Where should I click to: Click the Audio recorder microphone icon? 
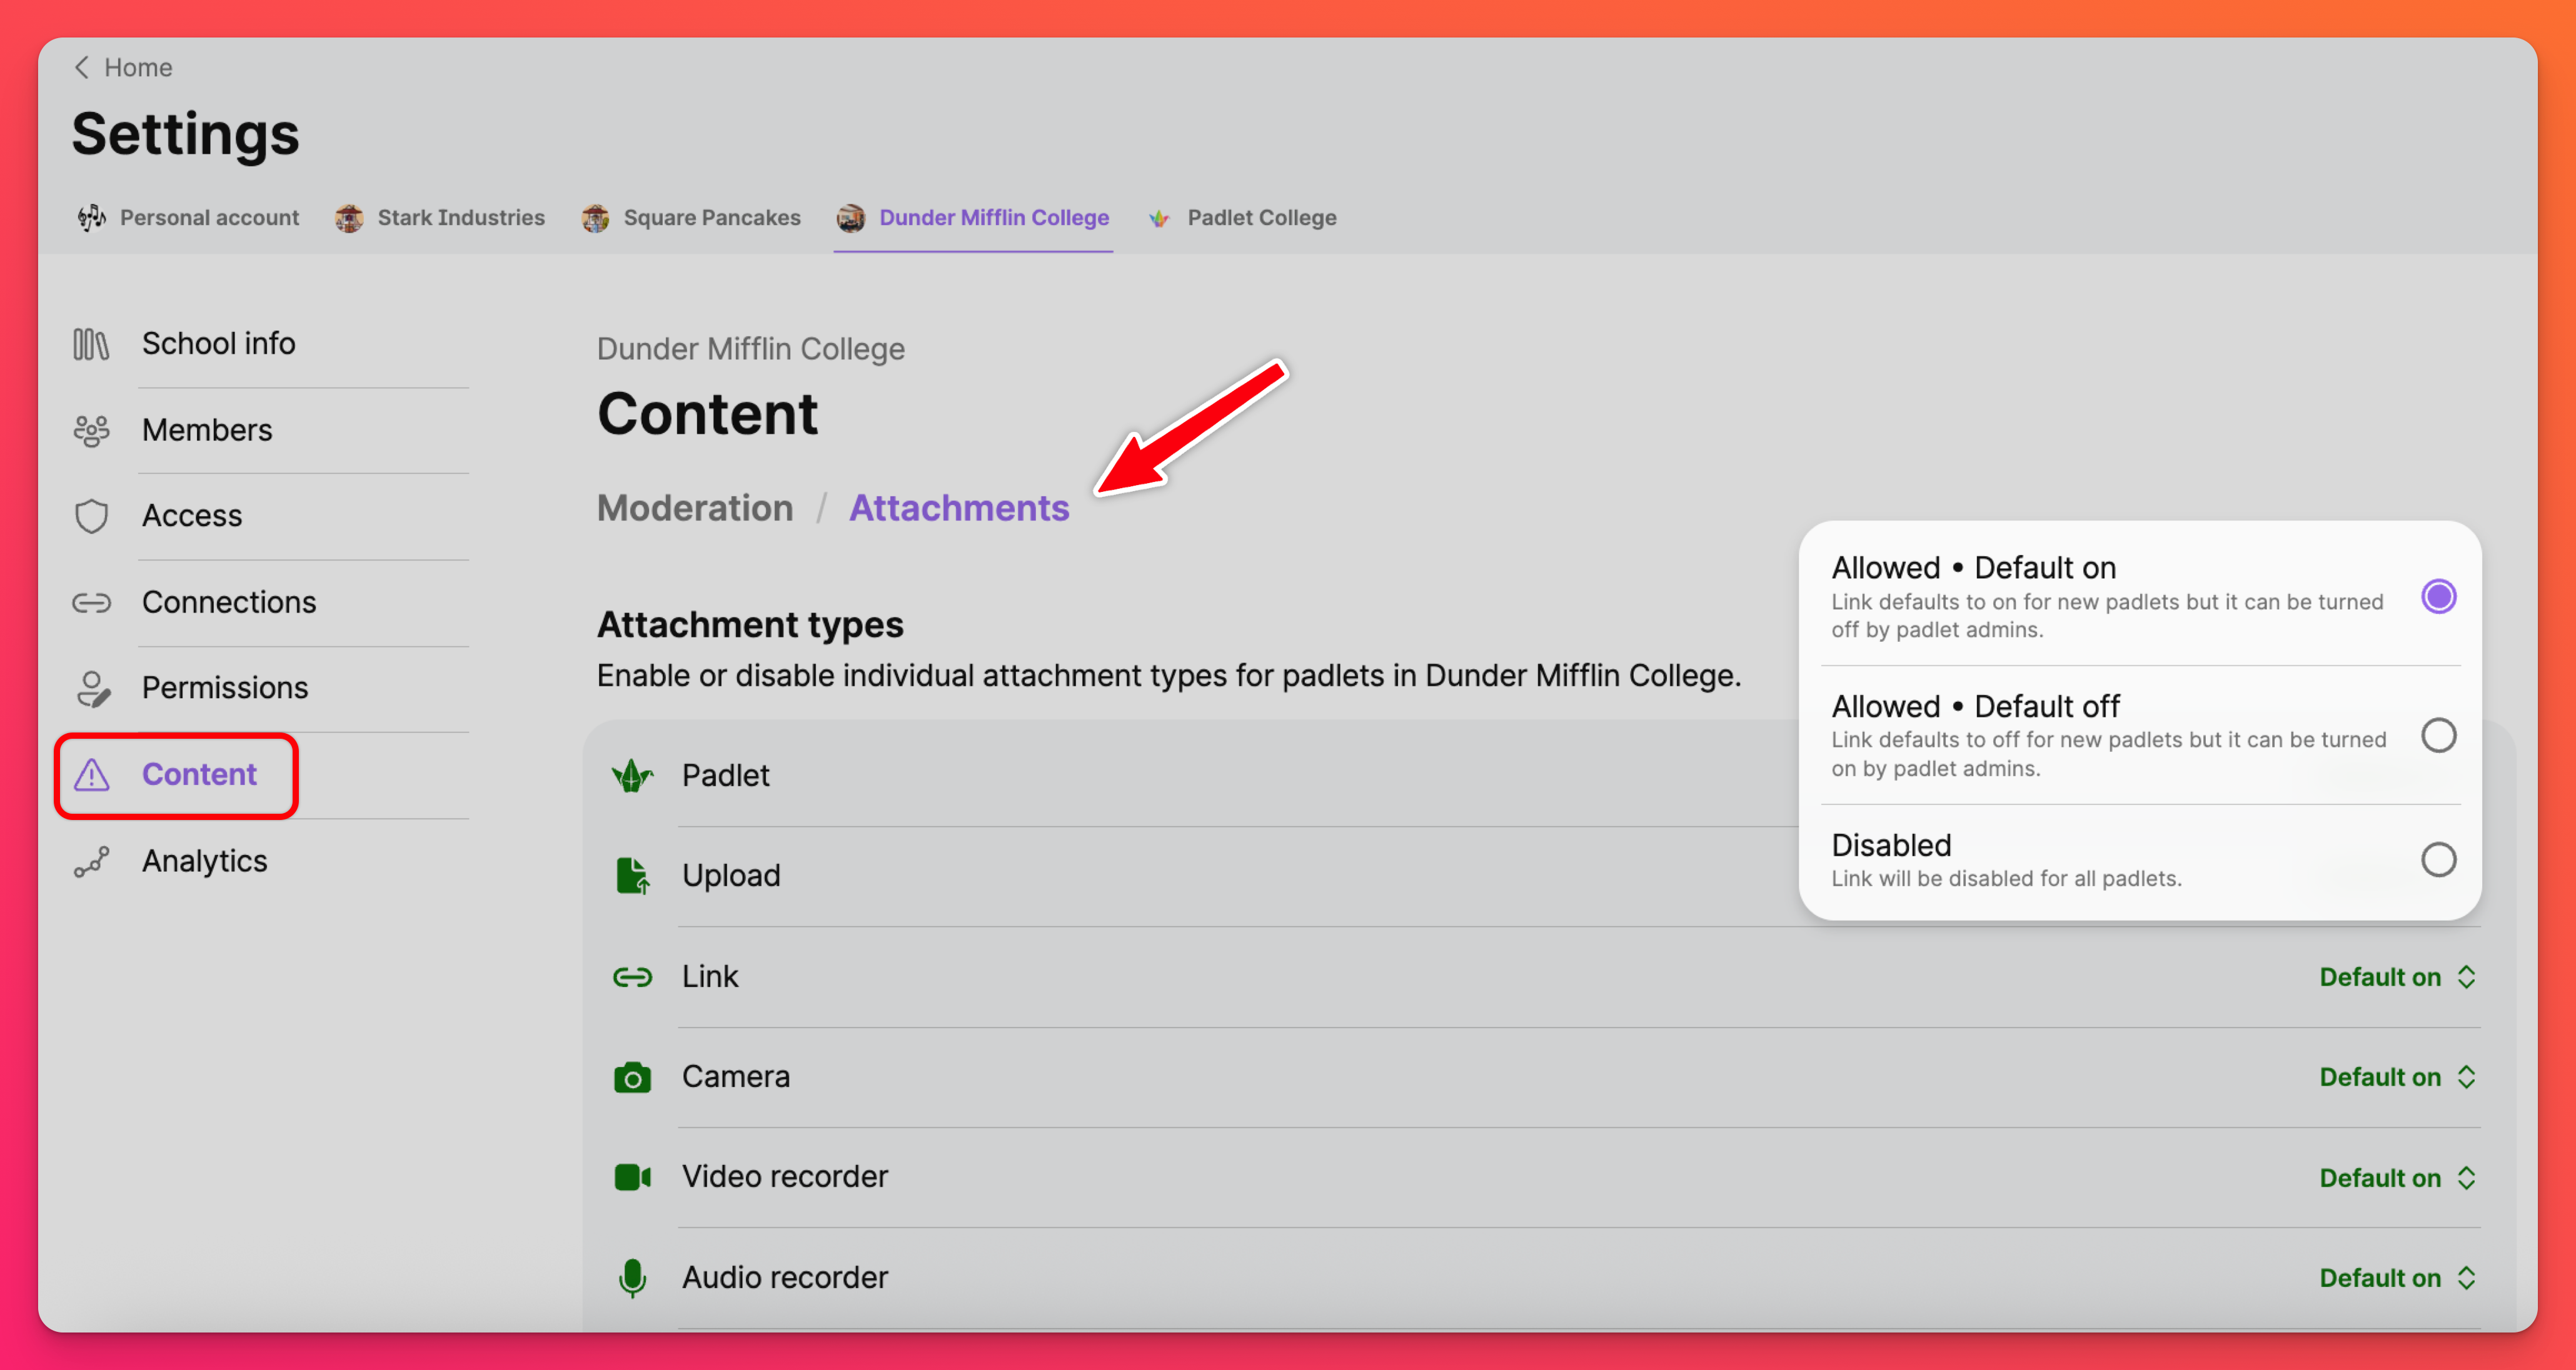(x=632, y=1277)
